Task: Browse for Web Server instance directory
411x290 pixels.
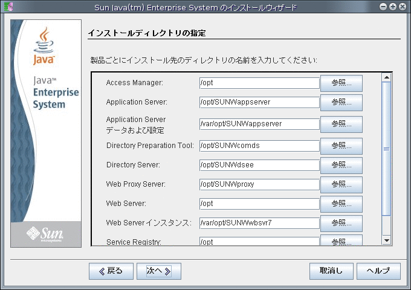Action: click(341, 224)
